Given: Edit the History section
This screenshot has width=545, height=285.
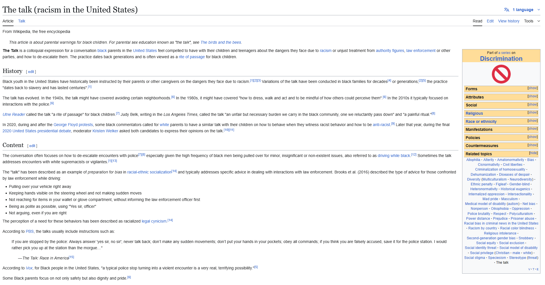Looking at the screenshot, I should [x=31, y=72].
